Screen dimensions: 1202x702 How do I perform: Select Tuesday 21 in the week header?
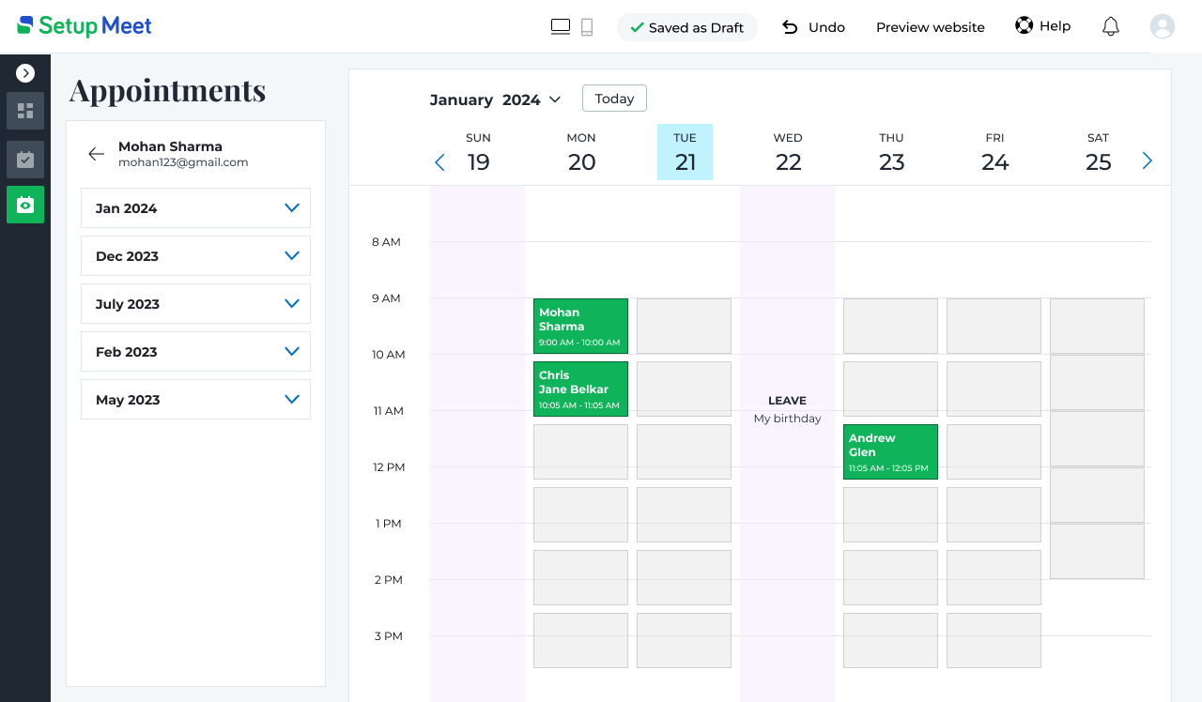685,152
